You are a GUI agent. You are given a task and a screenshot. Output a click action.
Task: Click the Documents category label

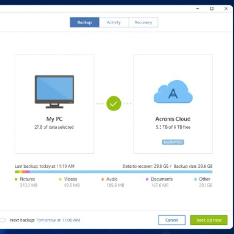pyautogui.click(x=162, y=179)
